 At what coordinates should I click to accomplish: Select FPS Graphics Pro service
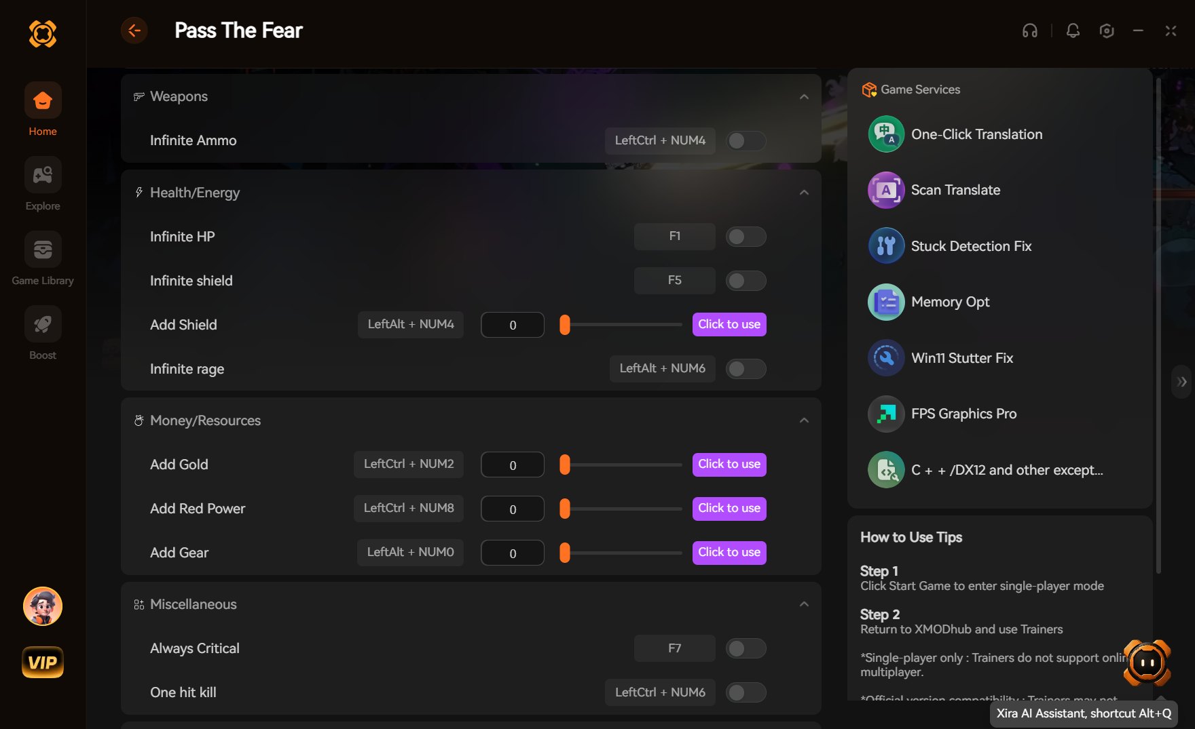point(963,414)
